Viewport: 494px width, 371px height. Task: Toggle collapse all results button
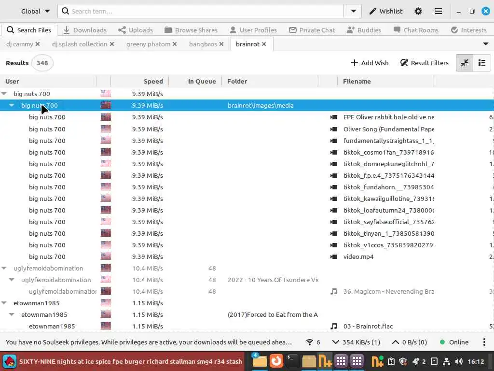point(465,63)
